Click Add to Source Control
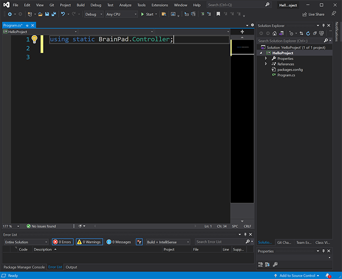 pos(296,276)
